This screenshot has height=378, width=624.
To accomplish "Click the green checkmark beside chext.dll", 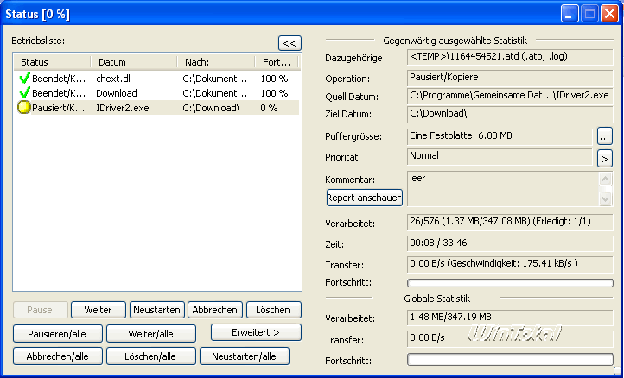I will click(24, 79).
